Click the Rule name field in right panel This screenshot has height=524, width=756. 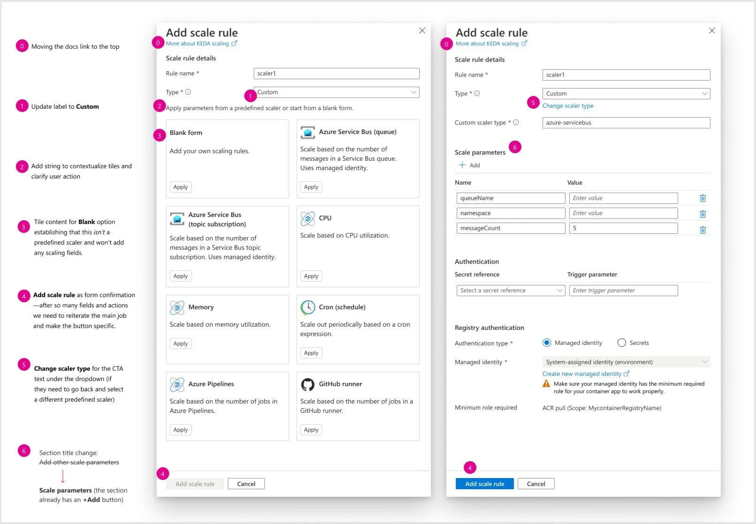(x=626, y=75)
